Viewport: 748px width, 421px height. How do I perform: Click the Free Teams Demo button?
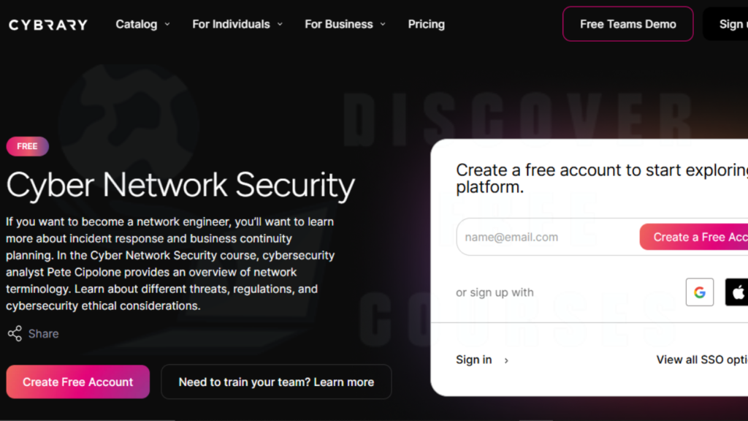tap(627, 24)
